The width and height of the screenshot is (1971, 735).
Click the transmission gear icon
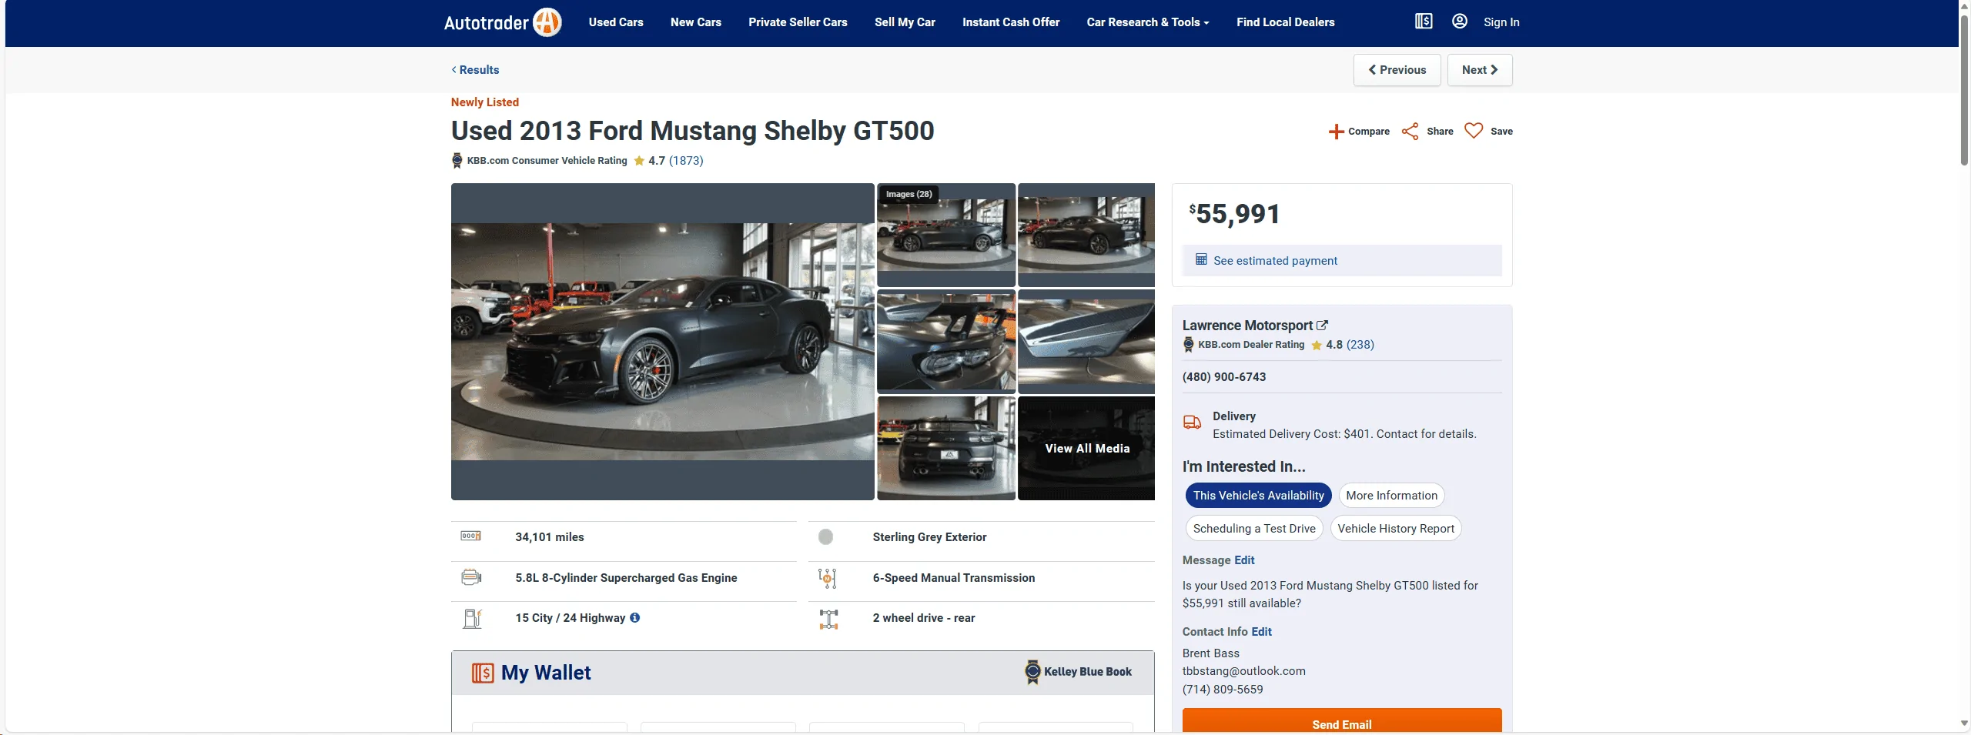coord(828,578)
